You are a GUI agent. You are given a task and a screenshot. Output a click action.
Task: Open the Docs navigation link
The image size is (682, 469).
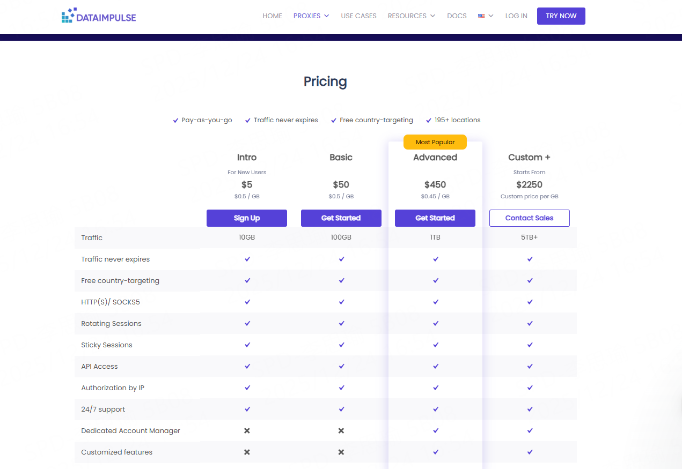pos(457,16)
